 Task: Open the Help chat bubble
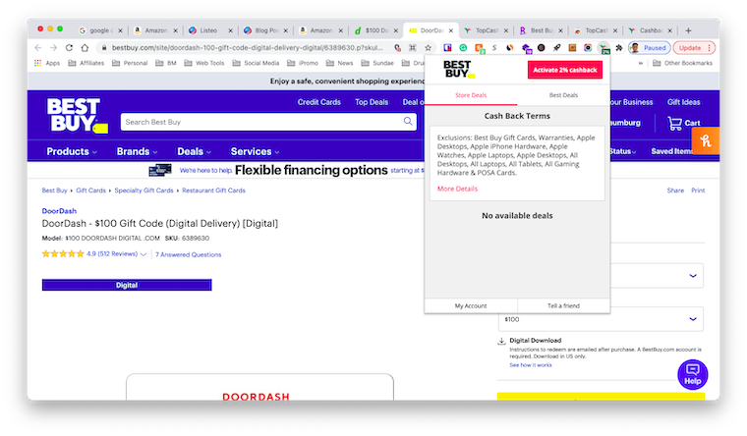(693, 374)
